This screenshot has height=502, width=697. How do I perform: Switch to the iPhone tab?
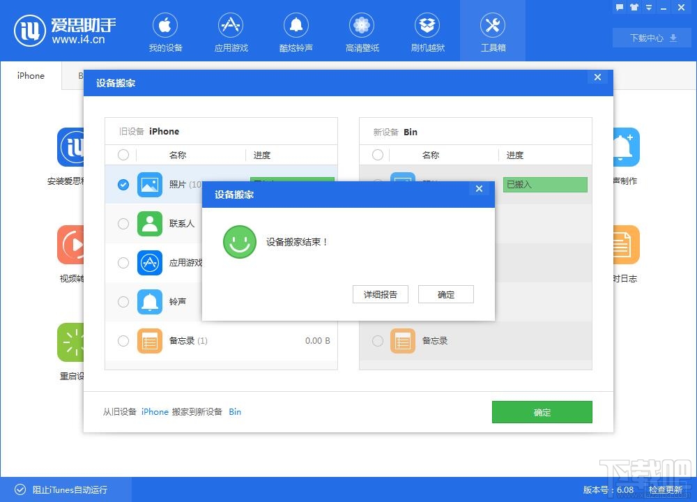[x=30, y=75]
